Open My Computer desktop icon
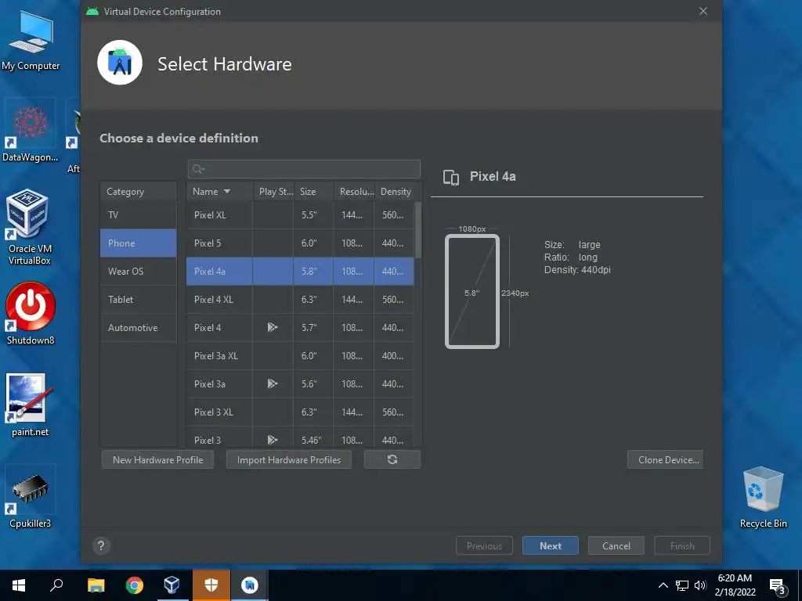Image resolution: width=802 pixels, height=601 pixels. click(31, 41)
